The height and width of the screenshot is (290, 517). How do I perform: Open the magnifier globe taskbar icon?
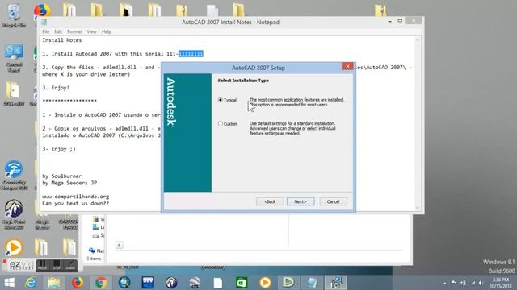click(124, 283)
